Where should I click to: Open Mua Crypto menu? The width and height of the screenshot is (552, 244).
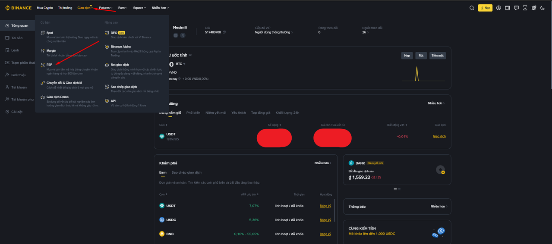(45, 8)
